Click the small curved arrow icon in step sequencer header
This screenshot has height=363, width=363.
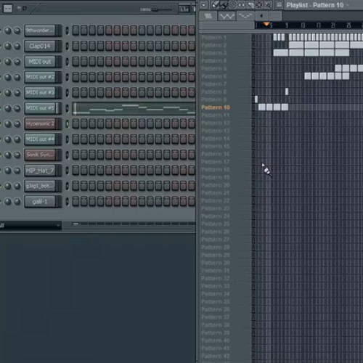(19, 9)
